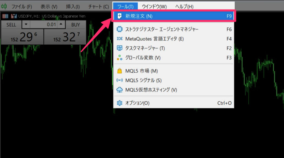This screenshot has height=158, width=284.
Task: Click the MQL5 signals broadcast icon
Action: point(120,80)
